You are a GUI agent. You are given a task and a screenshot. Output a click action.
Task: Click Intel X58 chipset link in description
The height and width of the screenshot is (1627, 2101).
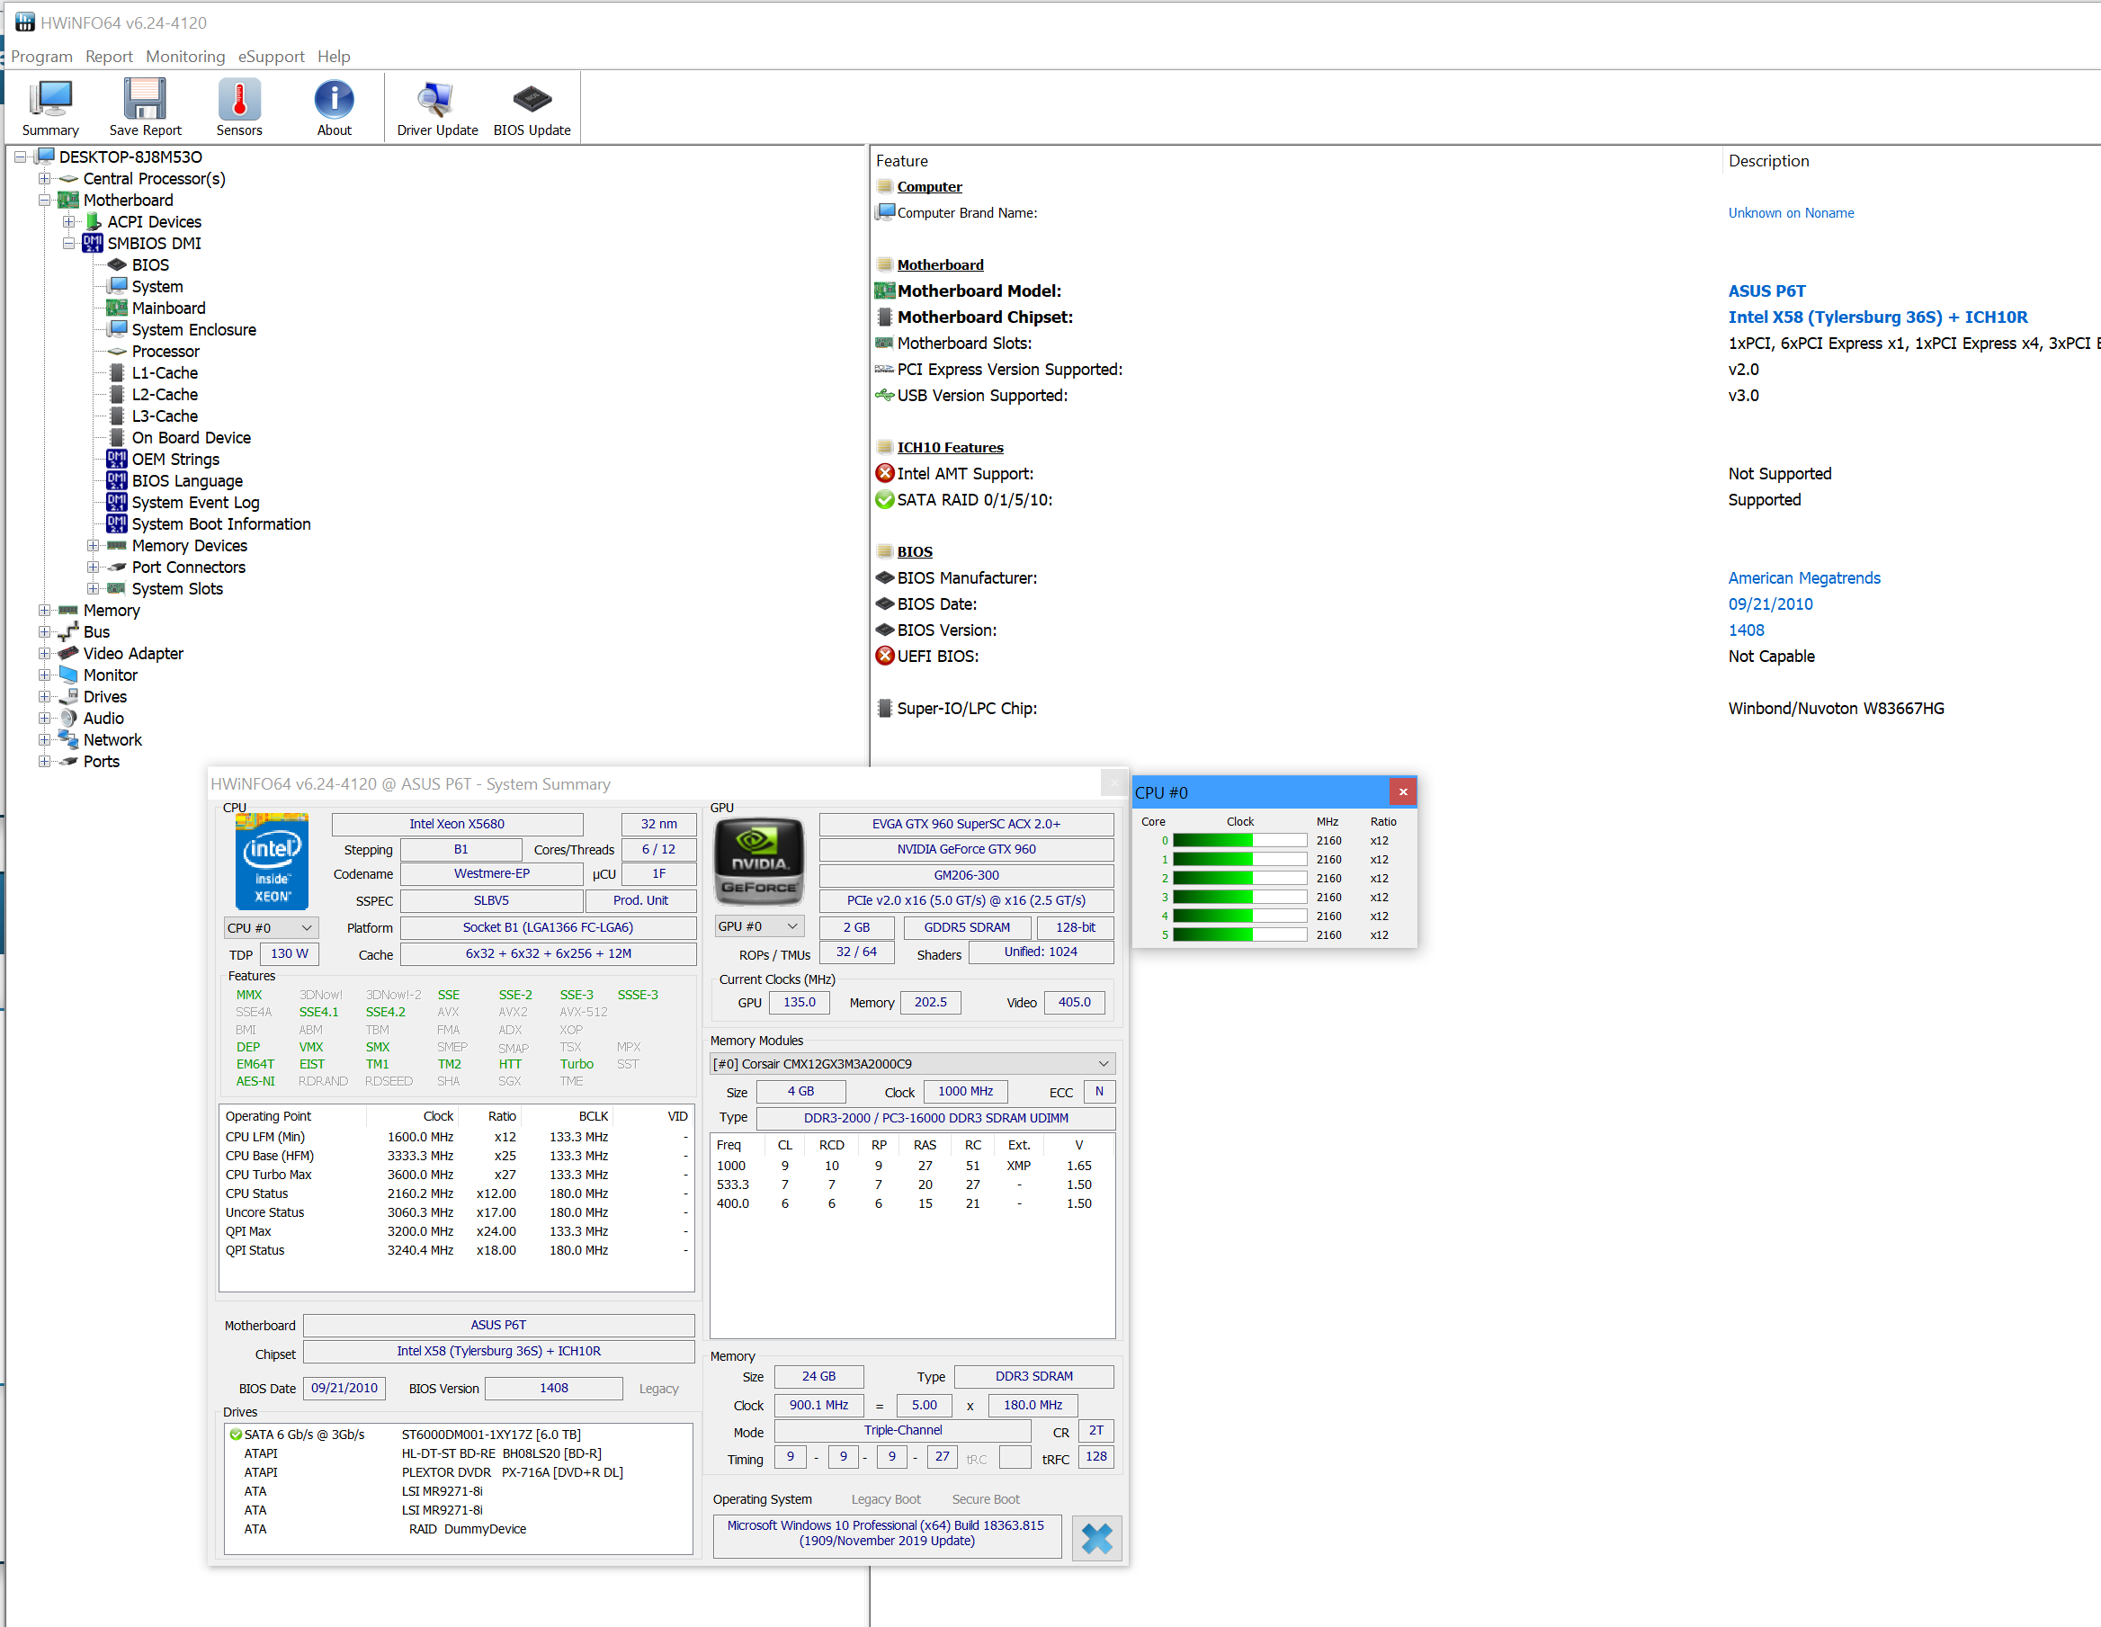[x=1877, y=317]
